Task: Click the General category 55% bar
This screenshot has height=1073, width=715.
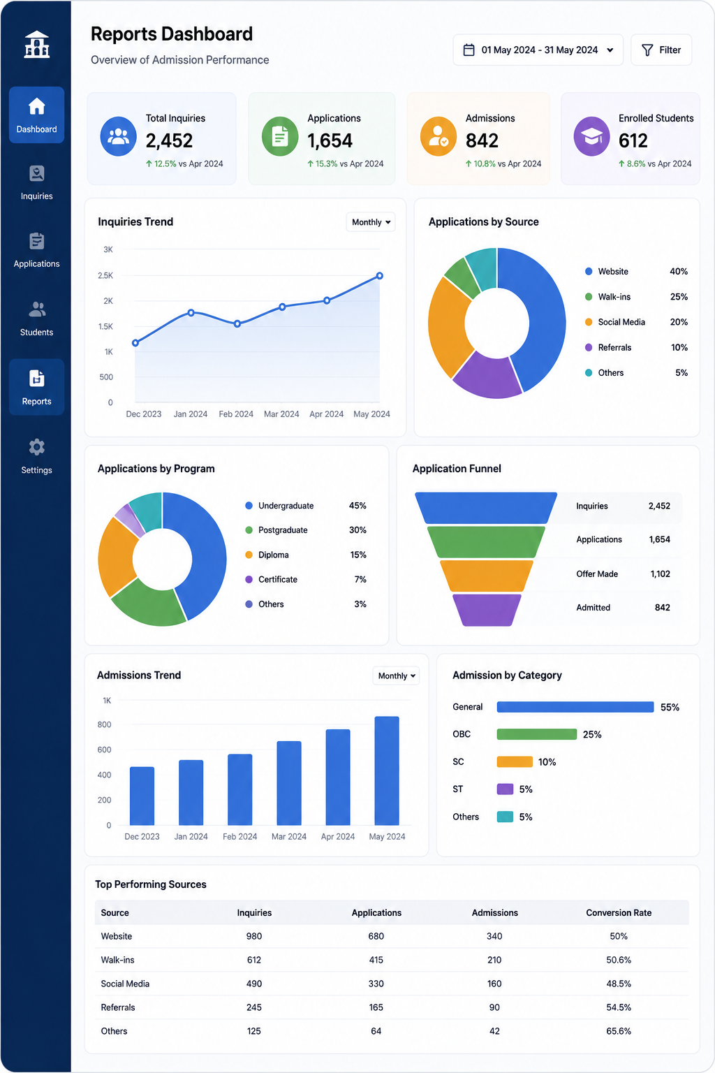Action: 575,707
